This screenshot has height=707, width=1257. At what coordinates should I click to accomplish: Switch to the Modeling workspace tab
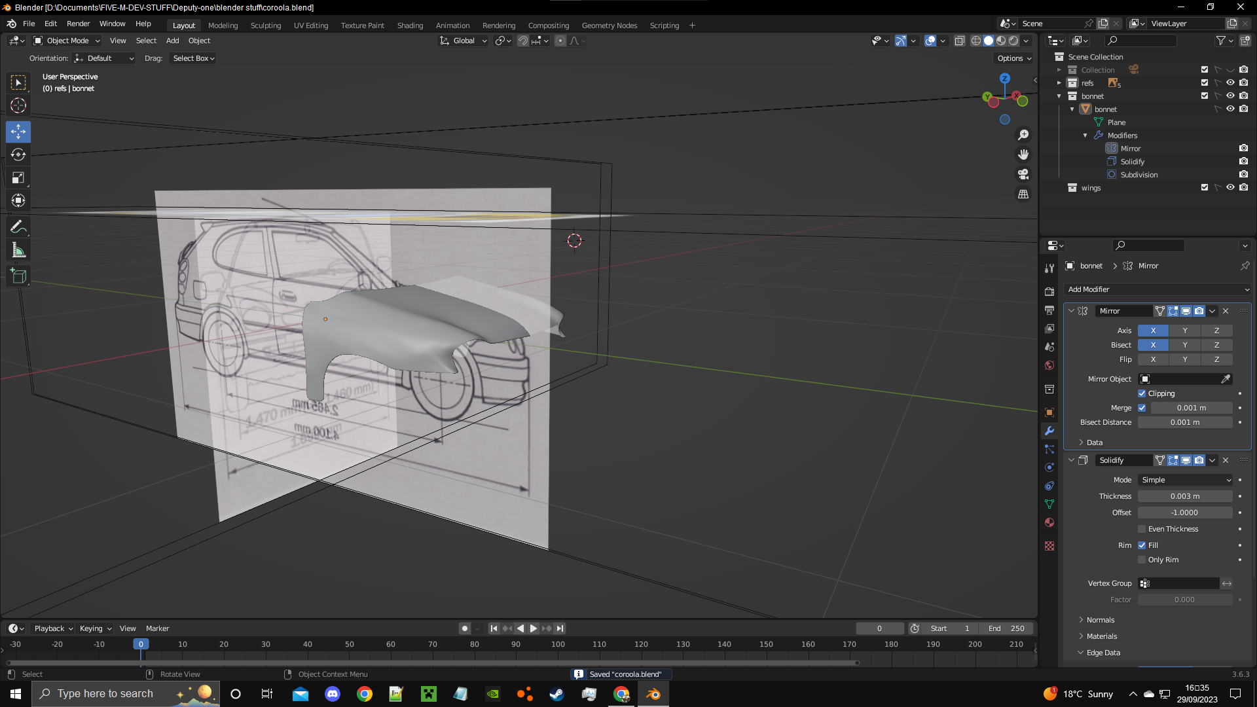coord(223,26)
